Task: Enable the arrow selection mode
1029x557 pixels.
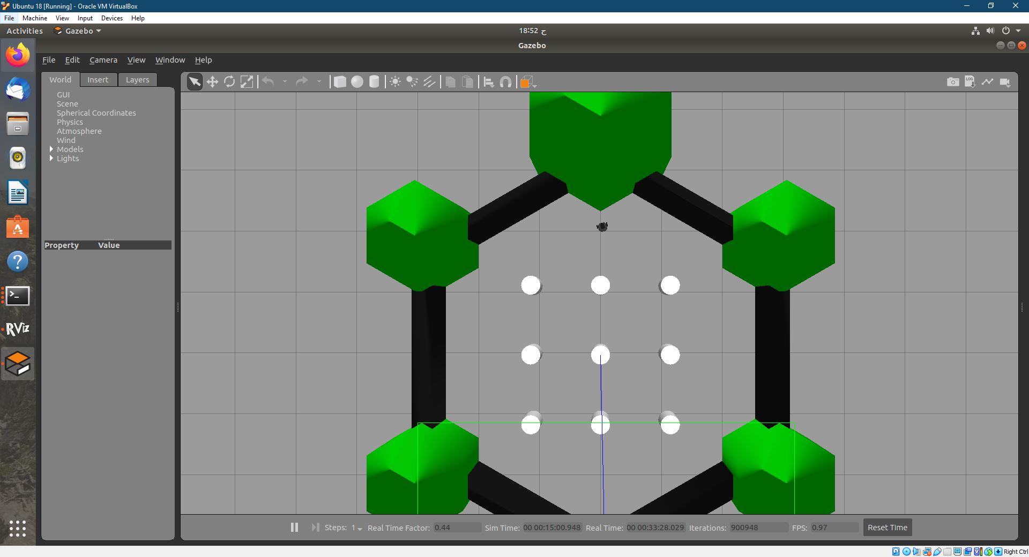Action: (x=194, y=81)
